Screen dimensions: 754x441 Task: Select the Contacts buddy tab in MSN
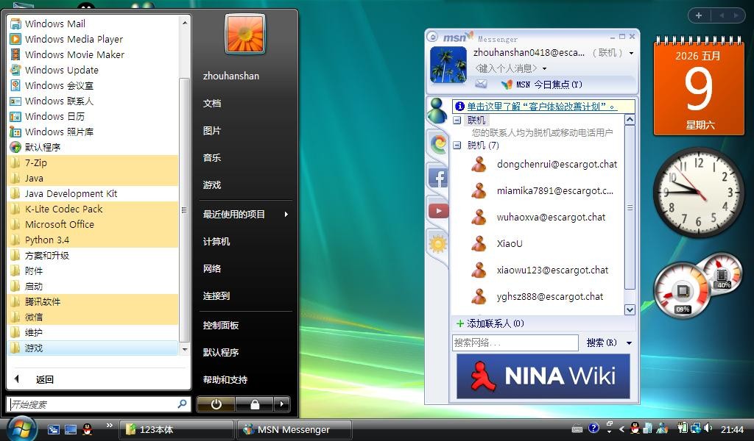[437, 111]
